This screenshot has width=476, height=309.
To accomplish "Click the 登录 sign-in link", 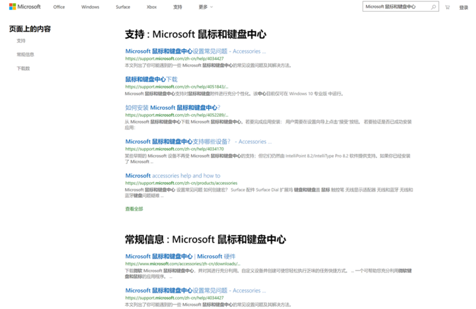I will click(463, 7).
